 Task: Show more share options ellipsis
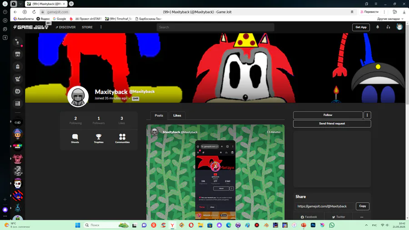[362, 217]
